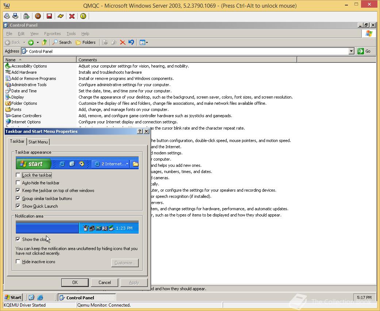Uncheck Show Quick Launch
380x311 pixels.
(x=18, y=206)
